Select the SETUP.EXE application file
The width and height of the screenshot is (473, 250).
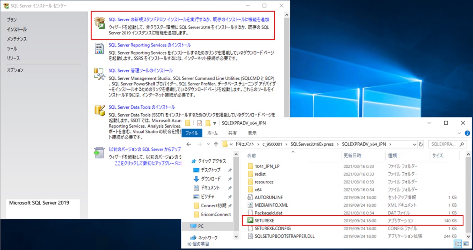point(264,221)
